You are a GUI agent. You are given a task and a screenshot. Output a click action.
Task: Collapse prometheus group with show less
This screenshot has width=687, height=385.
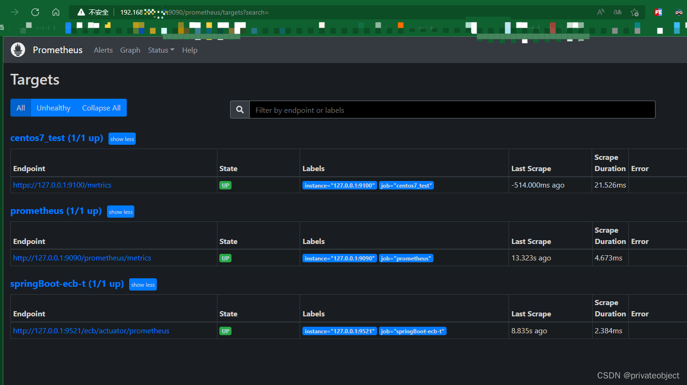121,212
